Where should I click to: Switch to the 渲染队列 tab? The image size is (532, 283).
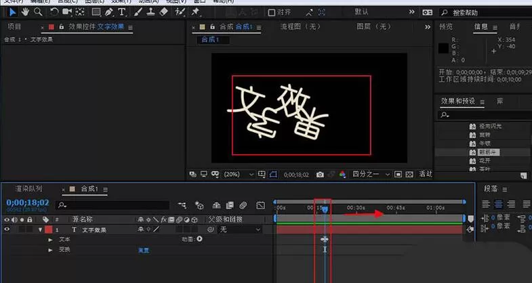[x=29, y=189]
